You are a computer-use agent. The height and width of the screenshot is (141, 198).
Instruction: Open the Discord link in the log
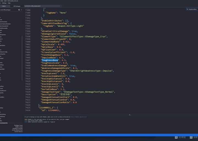[x=81, y=117]
